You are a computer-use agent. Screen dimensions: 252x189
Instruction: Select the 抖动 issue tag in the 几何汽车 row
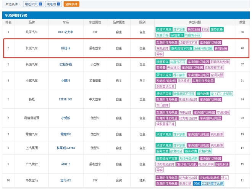pyautogui.click(x=205, y=29)
